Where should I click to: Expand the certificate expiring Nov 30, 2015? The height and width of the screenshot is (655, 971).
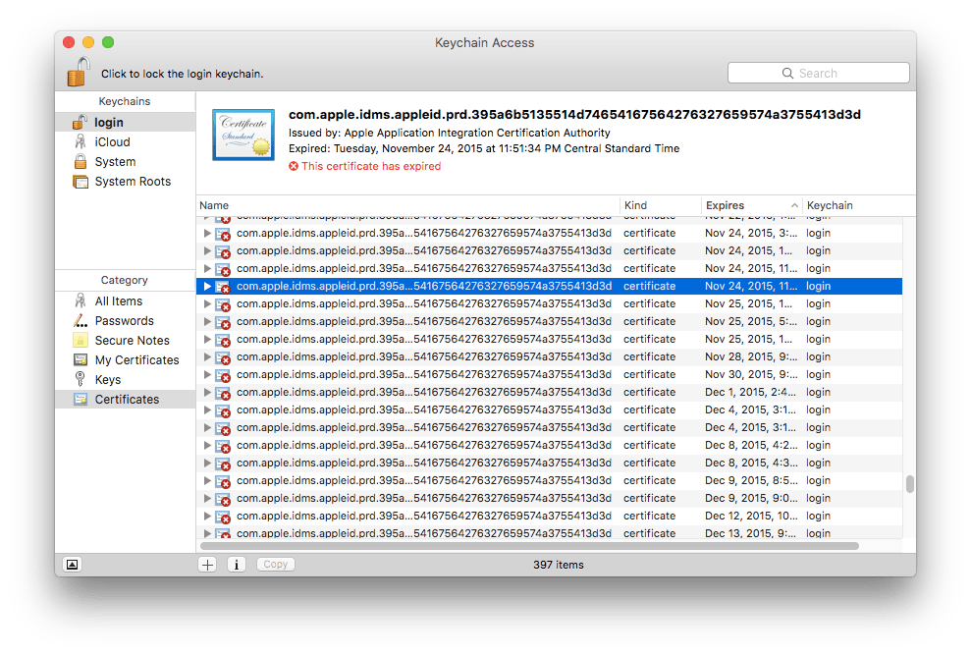coord(207,374)
